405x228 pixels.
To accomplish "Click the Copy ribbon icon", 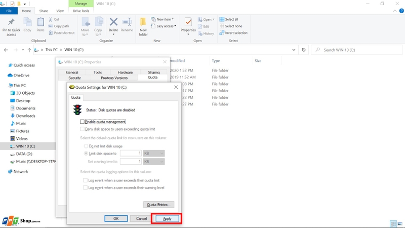I will pyautogui.click(x=27, y=22).
